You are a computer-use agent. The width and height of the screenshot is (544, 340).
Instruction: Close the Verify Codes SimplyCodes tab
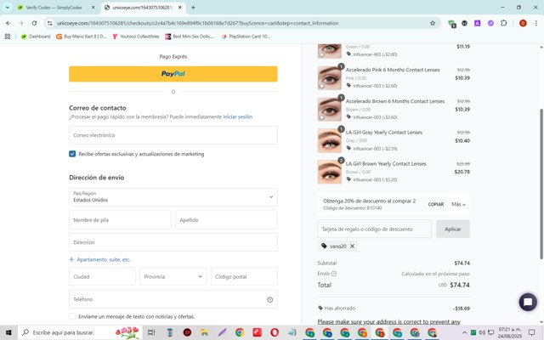(x=93, y=8)
